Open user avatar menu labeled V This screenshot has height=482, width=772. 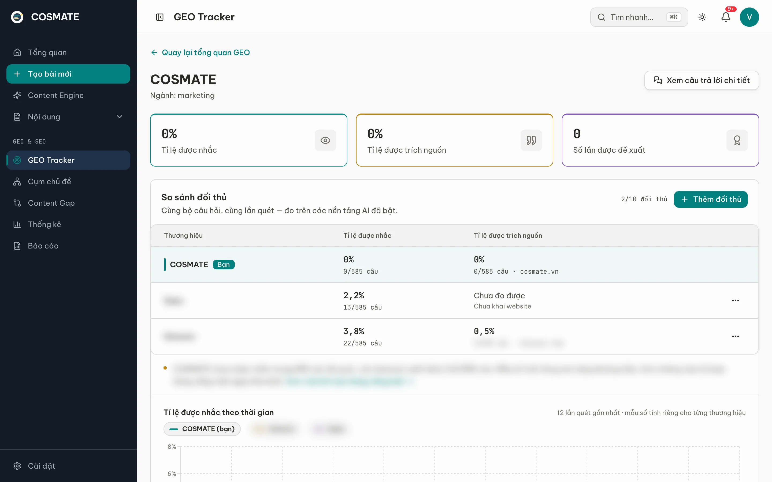point(749,17)
